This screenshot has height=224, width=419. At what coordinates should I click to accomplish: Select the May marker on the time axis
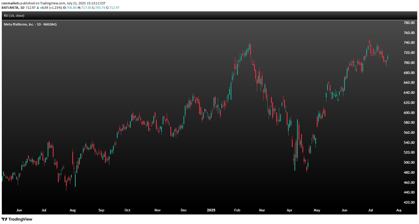pyautogui.click(x=317, y=210)
